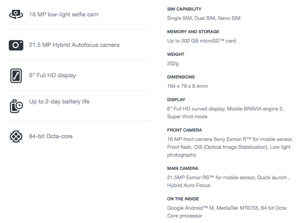Screen dimensions: 300x223
Task: Click the DIMENSIONS section heading
Action: coord(181,77)
